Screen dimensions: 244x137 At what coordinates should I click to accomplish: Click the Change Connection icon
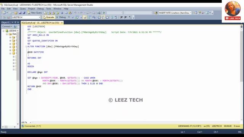coord(8,17)
